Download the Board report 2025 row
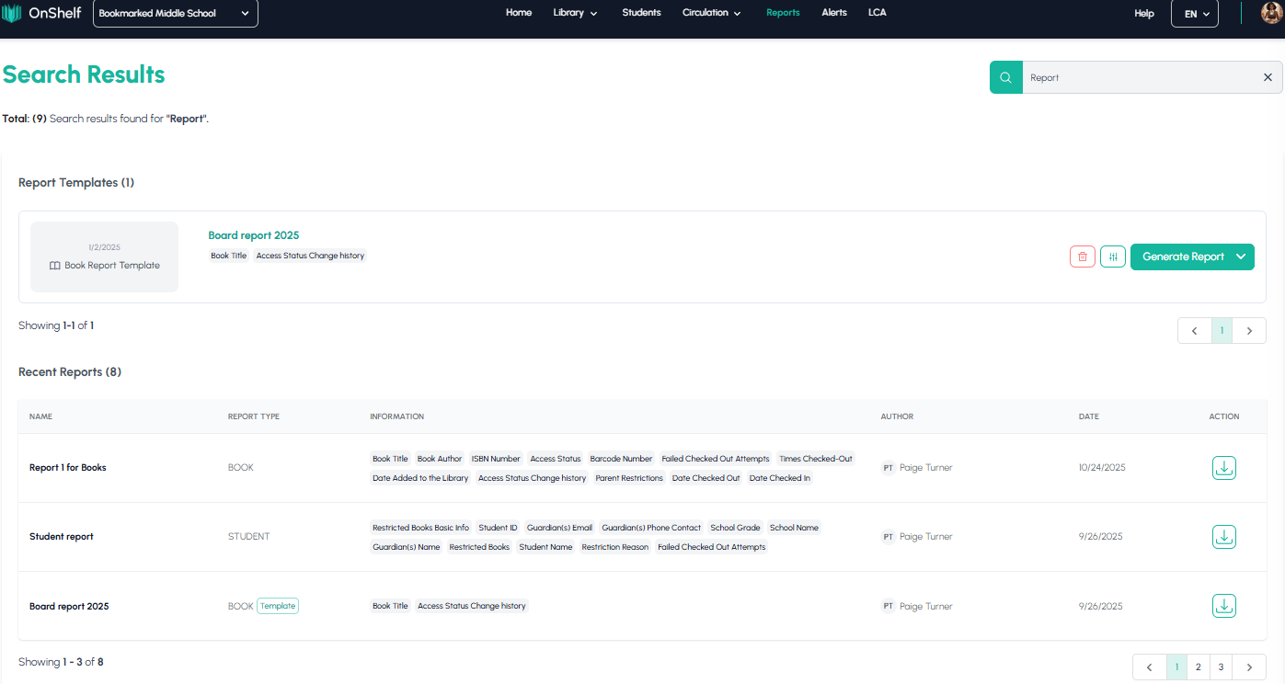 [1223, 606]
